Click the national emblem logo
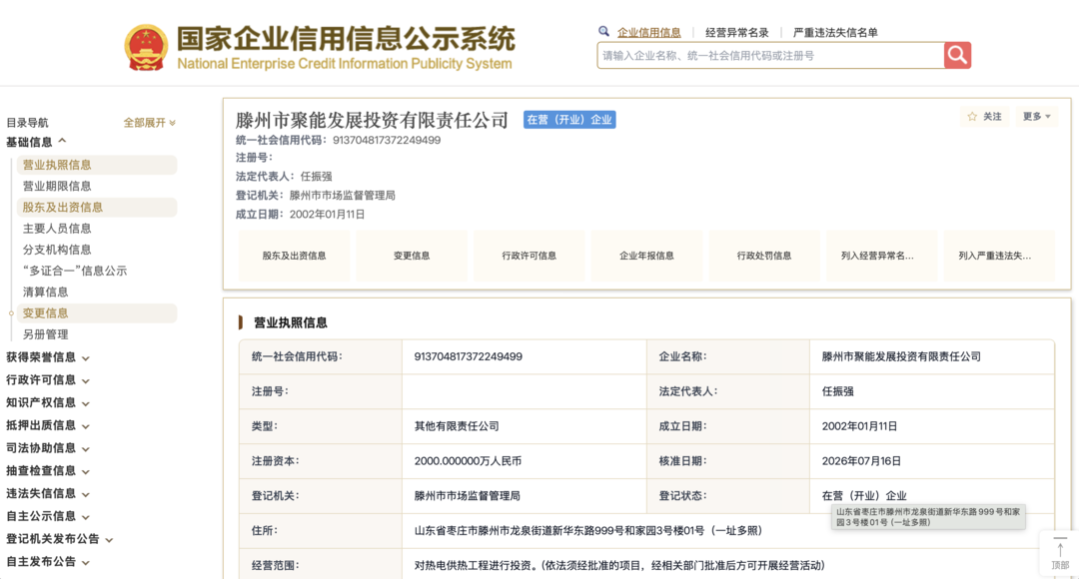The height and width of the screenshot is (579, 1079). [x=146, y=48]
